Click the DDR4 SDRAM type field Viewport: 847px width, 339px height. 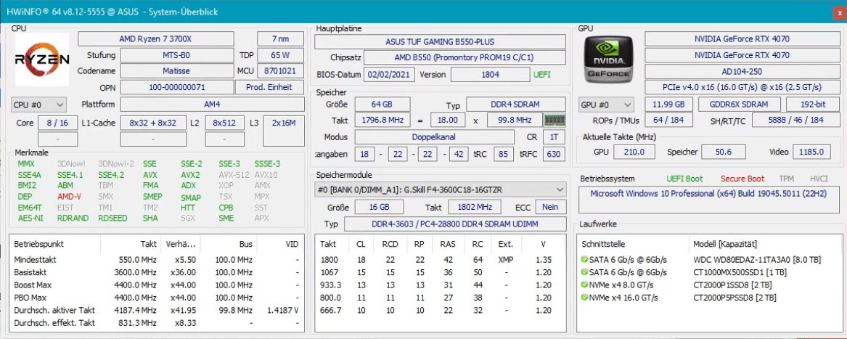516,105
